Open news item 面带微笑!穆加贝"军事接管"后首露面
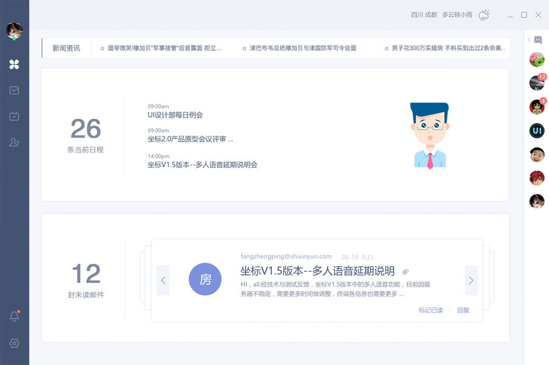The height and width of the screenshot is (365, 549). click(x=165, y=48)
